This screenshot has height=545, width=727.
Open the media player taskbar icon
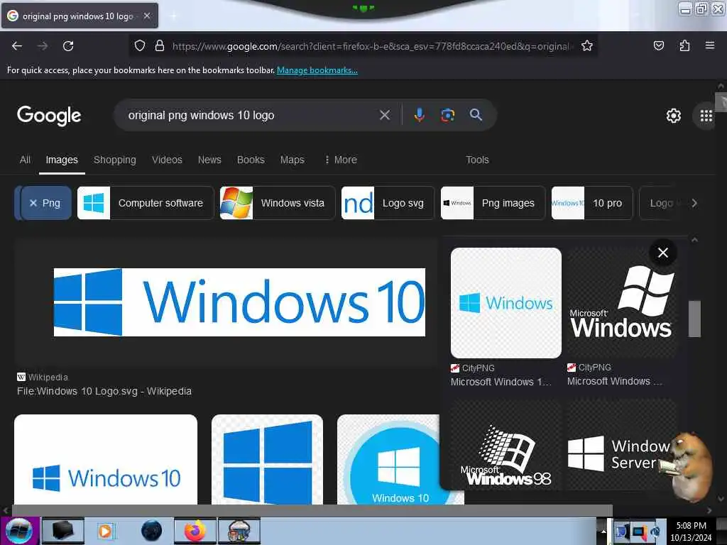105,531
